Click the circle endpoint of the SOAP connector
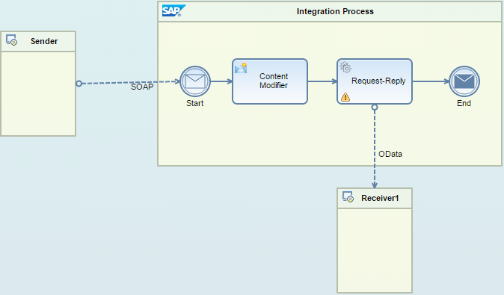The width and height of the screenshot is (504, 295). click(79, 84)
